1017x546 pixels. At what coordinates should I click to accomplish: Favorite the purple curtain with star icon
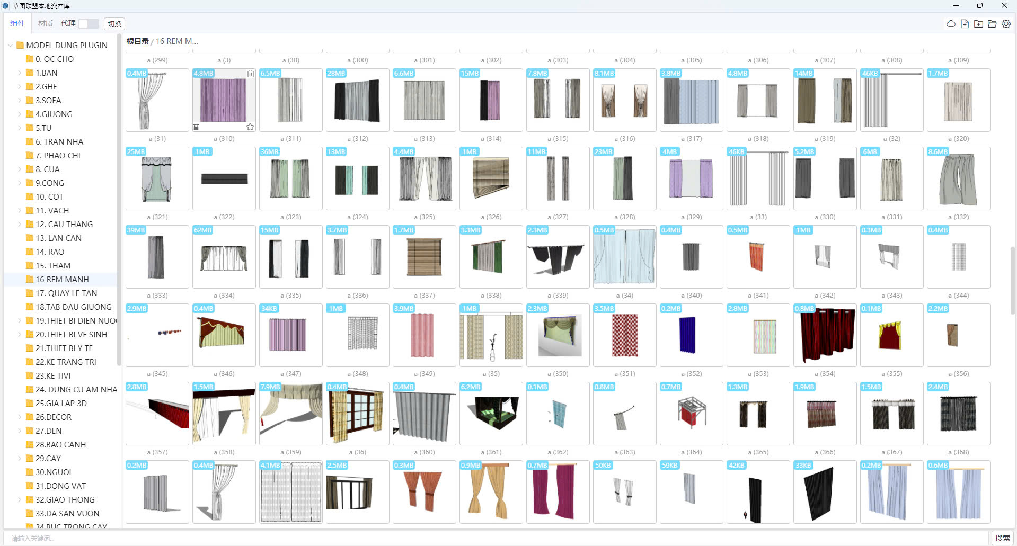[250, 127]
